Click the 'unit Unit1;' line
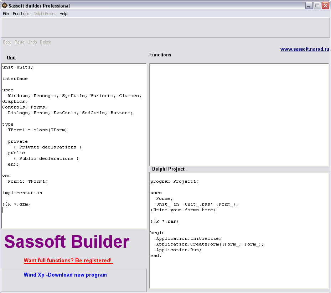This screenshot has width=331, height=293. 18,67
